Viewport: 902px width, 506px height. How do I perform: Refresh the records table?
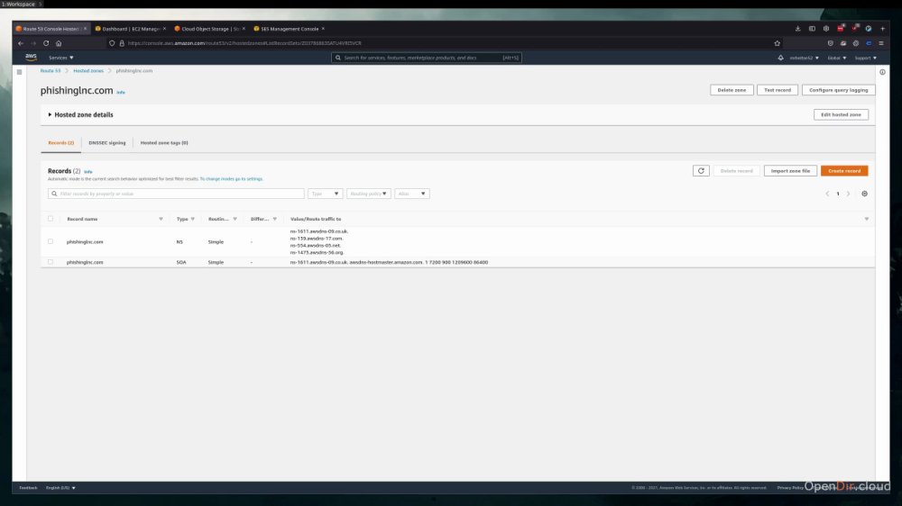click(701, 170)
